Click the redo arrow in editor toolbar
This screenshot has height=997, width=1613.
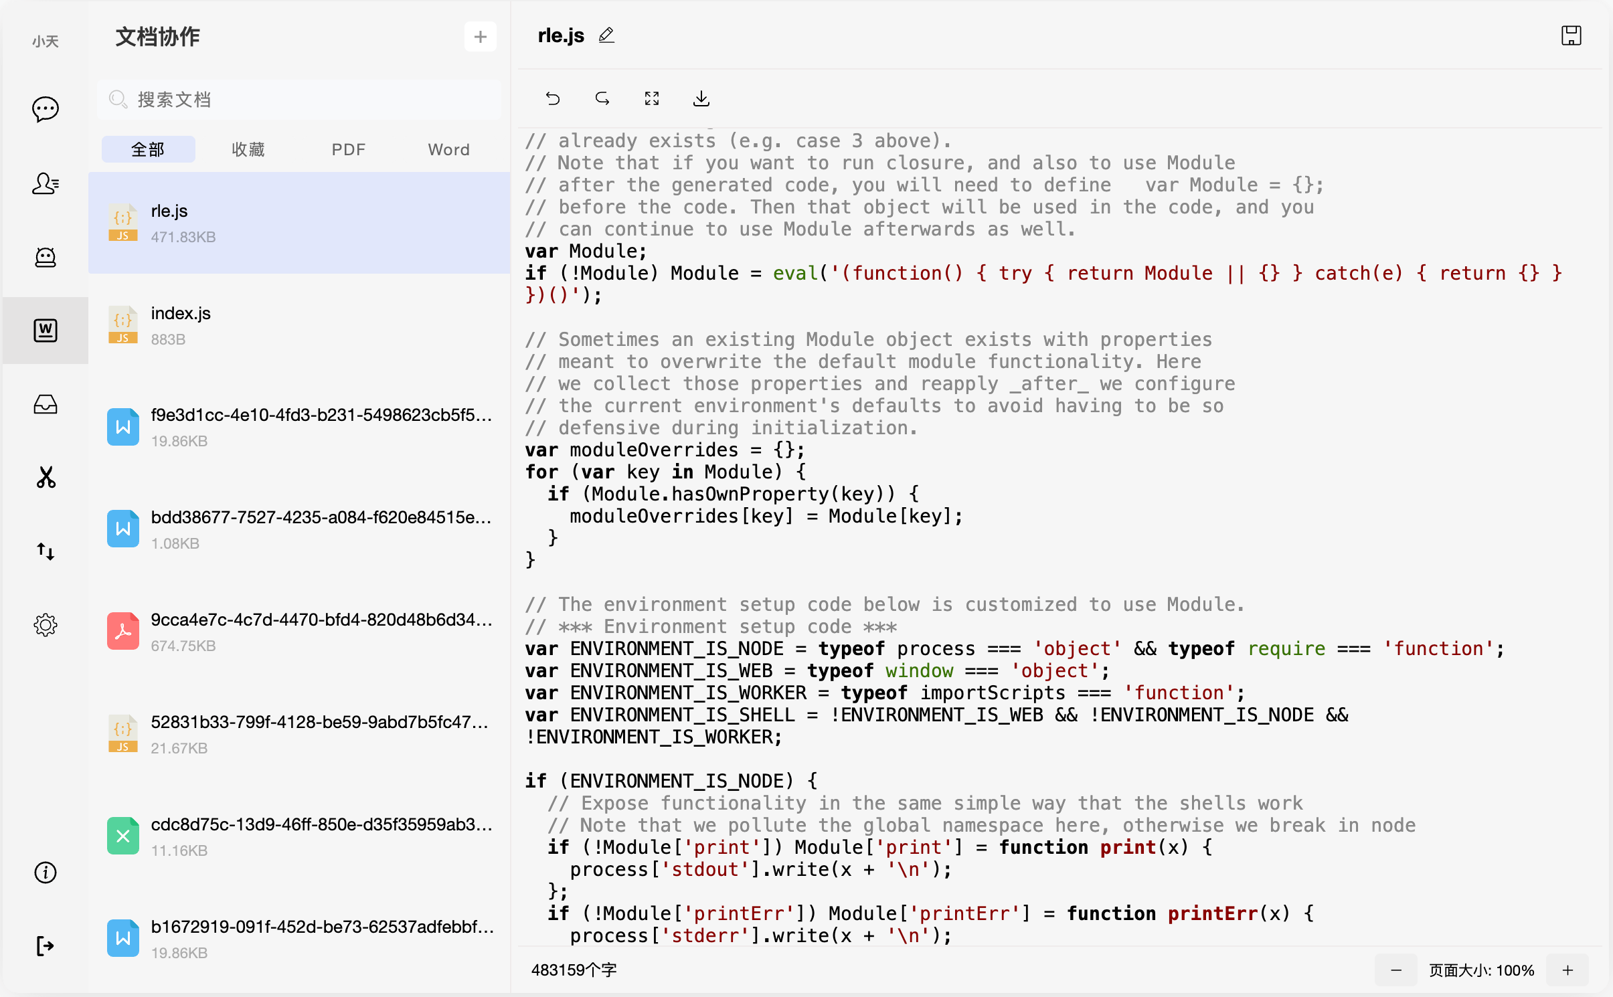(602, 99)
